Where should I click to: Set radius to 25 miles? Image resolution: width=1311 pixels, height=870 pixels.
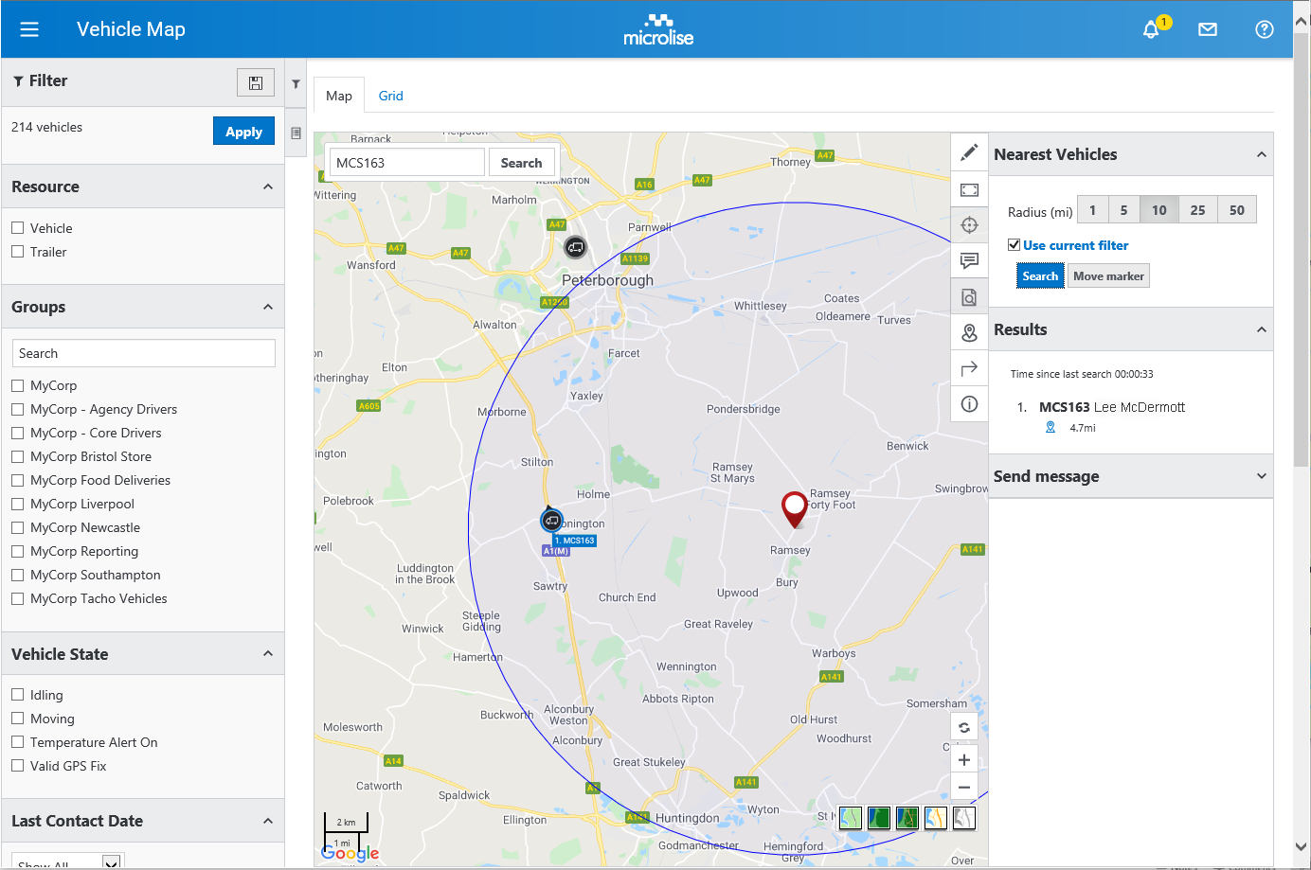1197,210
